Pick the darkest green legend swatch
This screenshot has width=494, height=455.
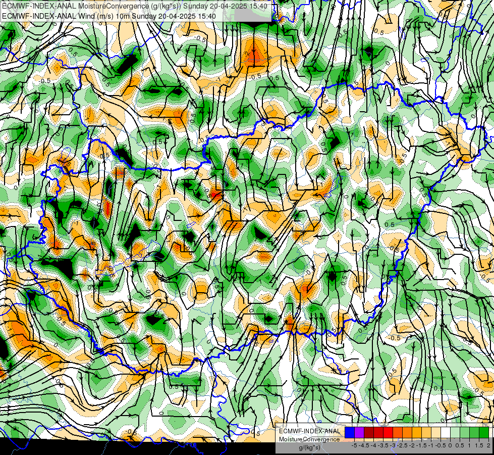(484, 432)
